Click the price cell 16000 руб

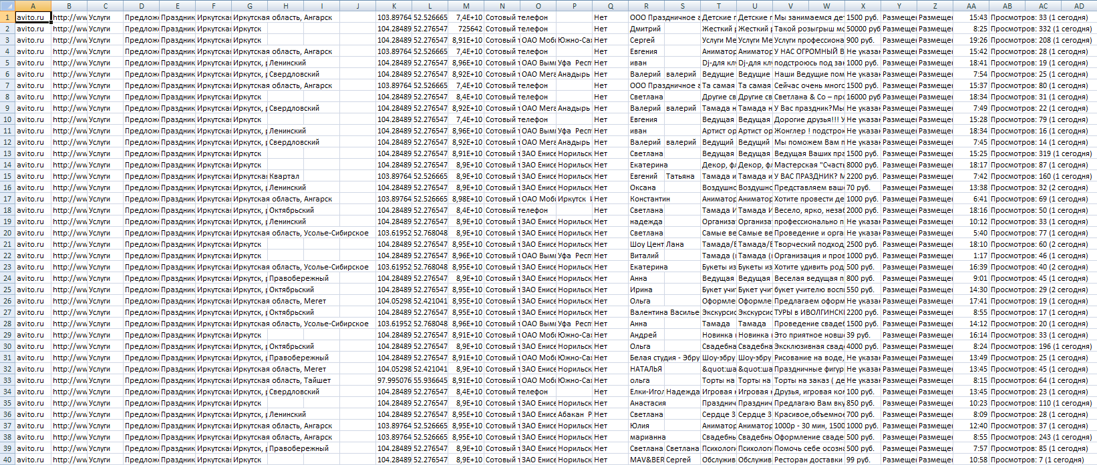[863, 97]
